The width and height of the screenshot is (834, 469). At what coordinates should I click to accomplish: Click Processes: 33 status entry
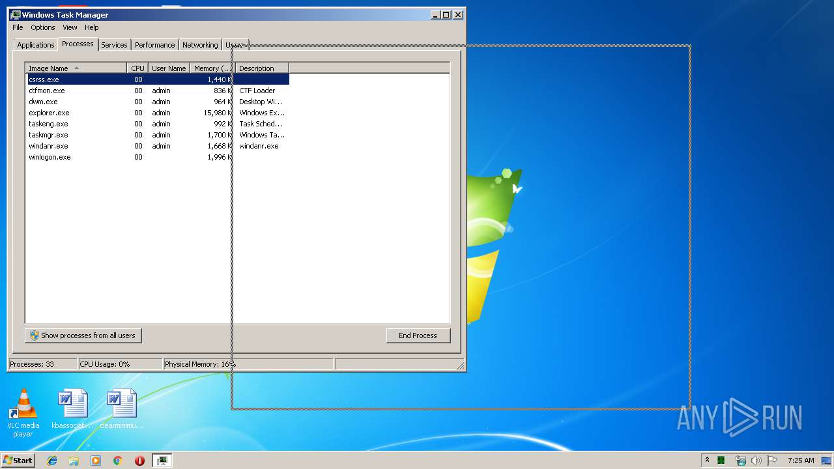point(42,364)
